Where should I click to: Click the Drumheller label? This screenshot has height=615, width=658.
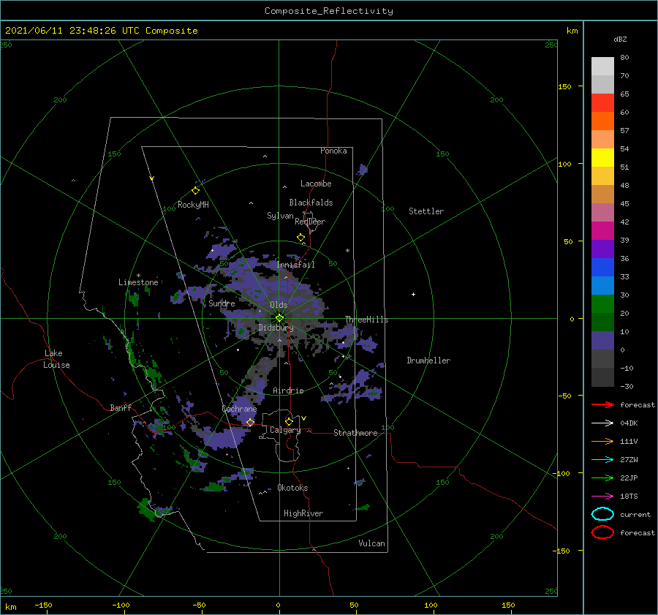(428, 361)
